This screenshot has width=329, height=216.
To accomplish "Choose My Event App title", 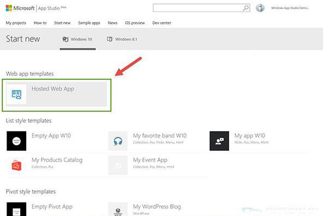I will (x=150, y=160).
